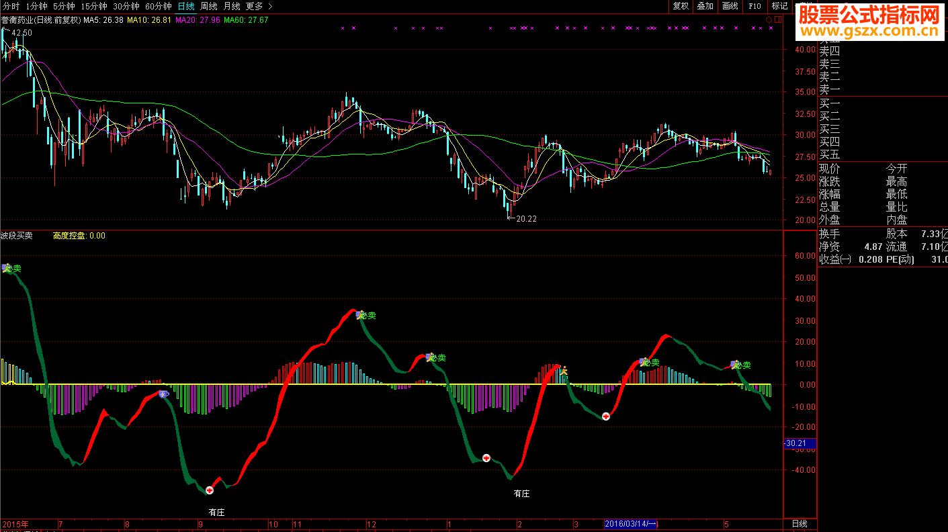This screenshot has width=948, height=532.
Task: Click the 2016/03/14 date marker on timeline
Action: coord(631,524)
